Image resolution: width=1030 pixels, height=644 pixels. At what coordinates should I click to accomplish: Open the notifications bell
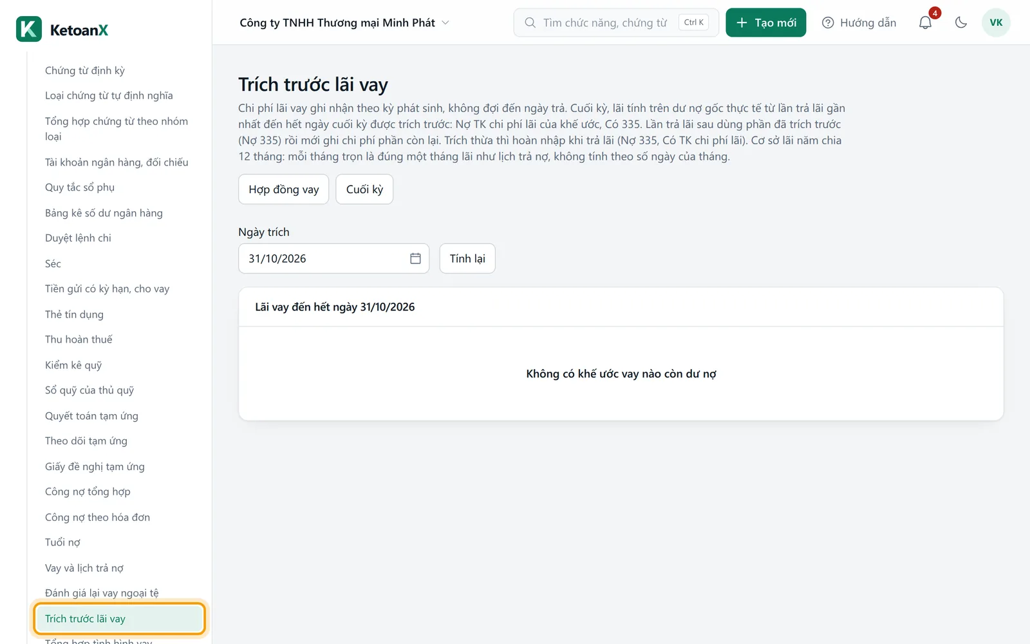click(x=925, y=23)
